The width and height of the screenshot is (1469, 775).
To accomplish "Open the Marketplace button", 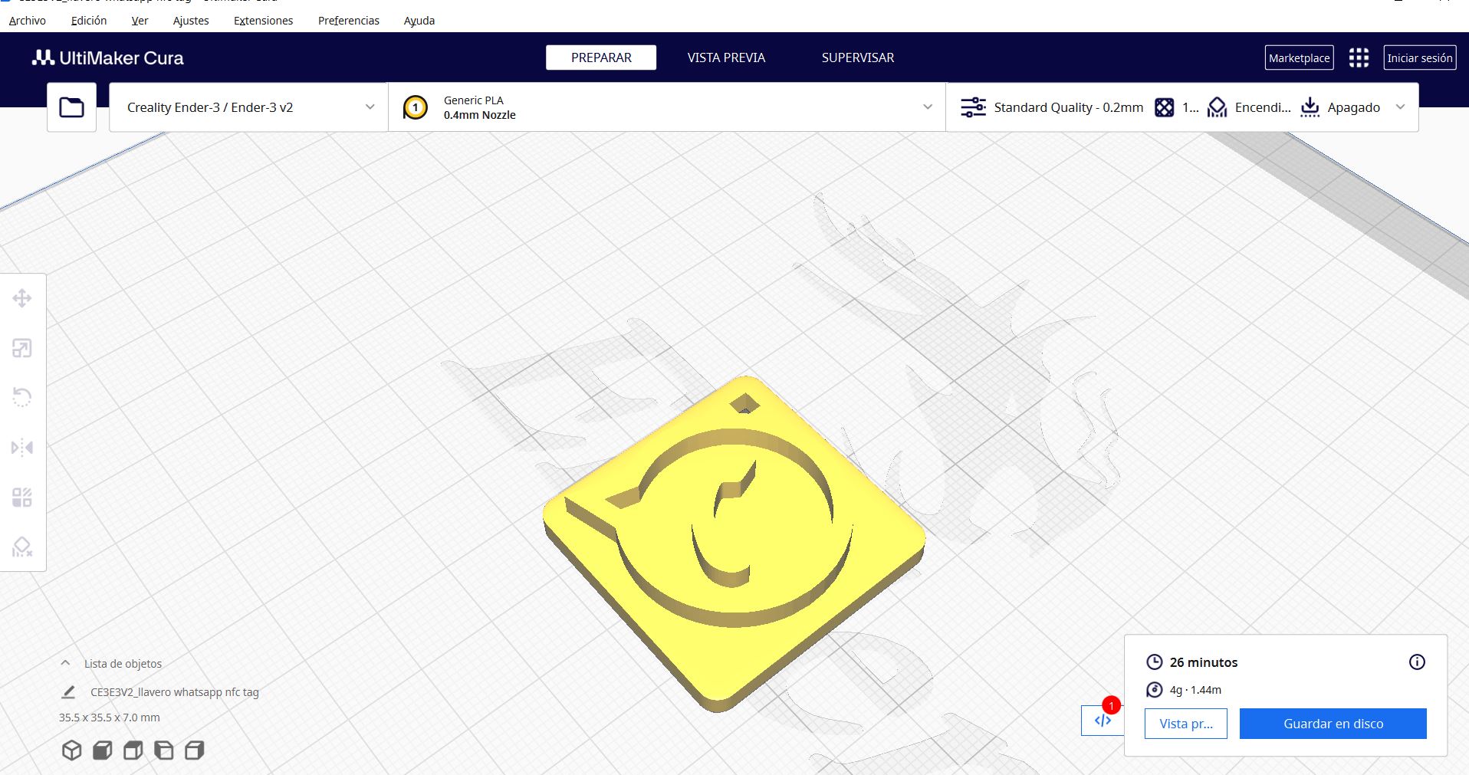I will coord(1299,57).
